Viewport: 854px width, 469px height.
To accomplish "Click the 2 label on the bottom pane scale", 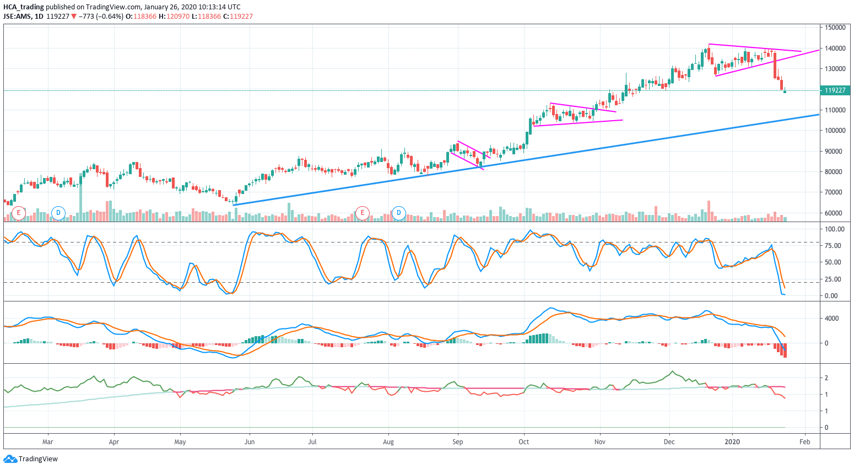I will pyautogui.click(x=826, y=378).
